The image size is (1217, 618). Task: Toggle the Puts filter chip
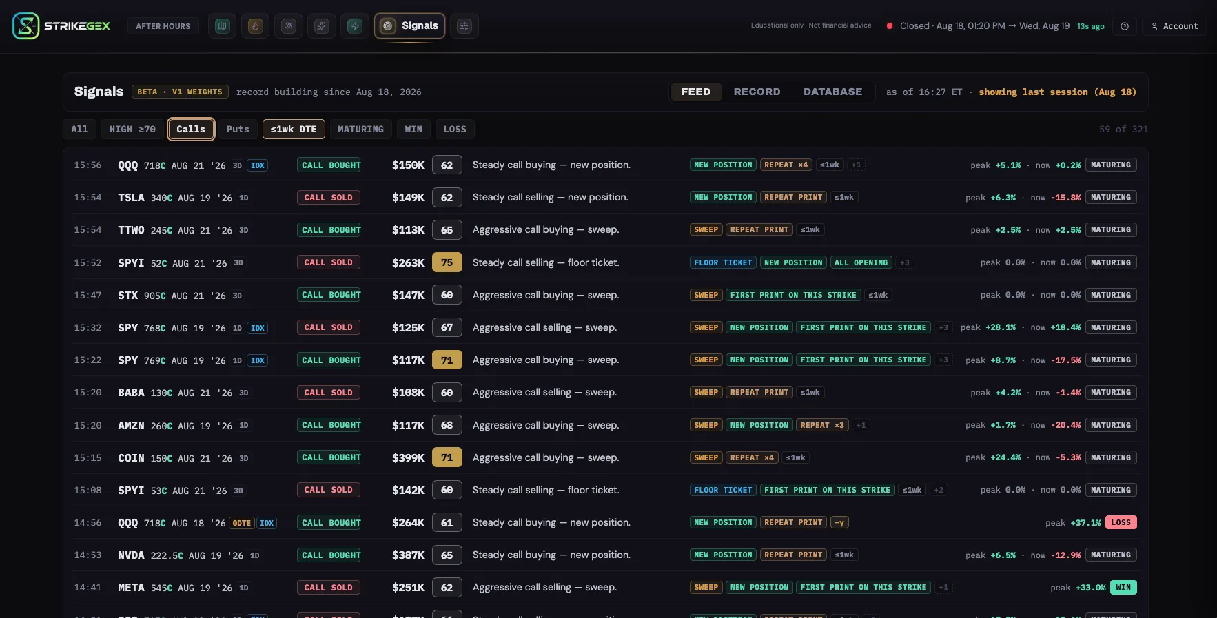click(x=238, y=129)
